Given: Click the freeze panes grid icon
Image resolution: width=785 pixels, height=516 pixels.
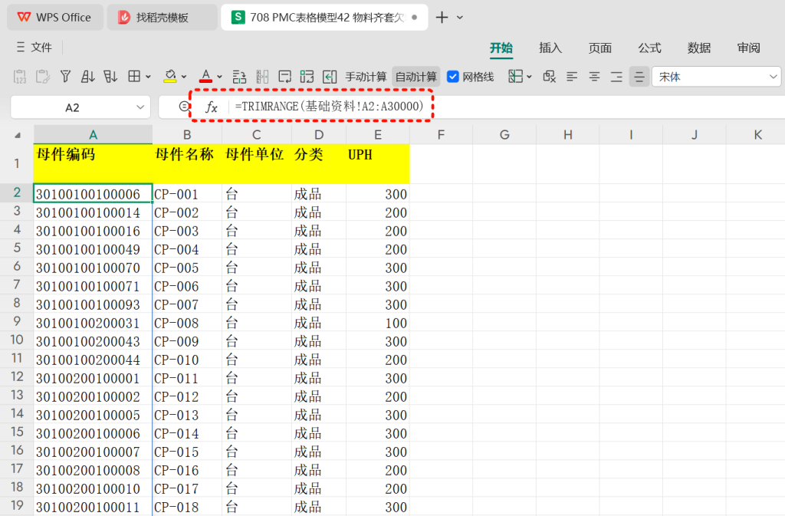Looking at the screenshot, I should pos(516,77).
